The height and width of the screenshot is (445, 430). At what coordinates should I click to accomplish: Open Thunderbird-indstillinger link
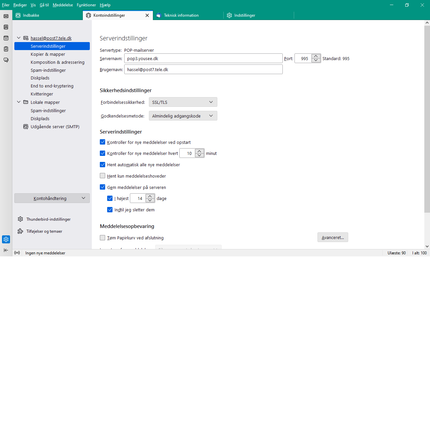48,219
